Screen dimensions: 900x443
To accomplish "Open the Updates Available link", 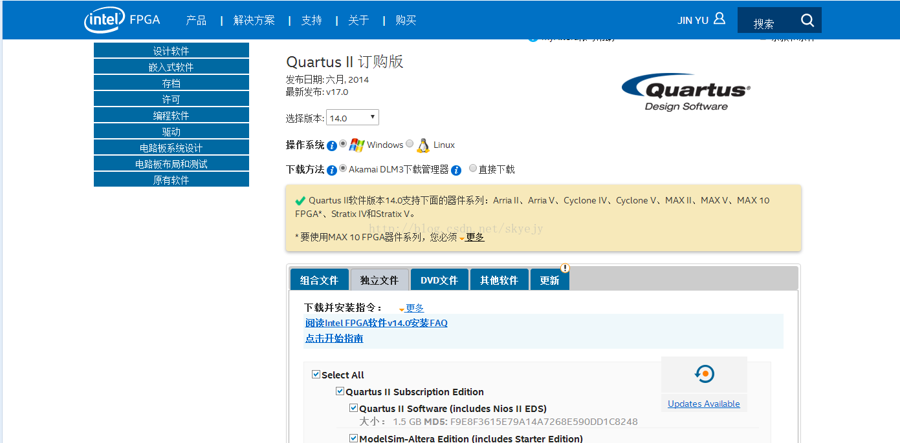I will click(704, 404).
